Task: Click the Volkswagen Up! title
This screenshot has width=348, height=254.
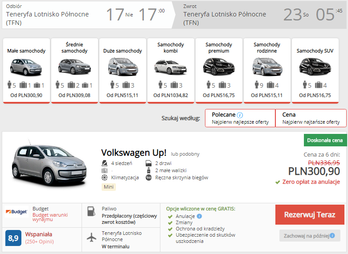Action: [134, 153]
